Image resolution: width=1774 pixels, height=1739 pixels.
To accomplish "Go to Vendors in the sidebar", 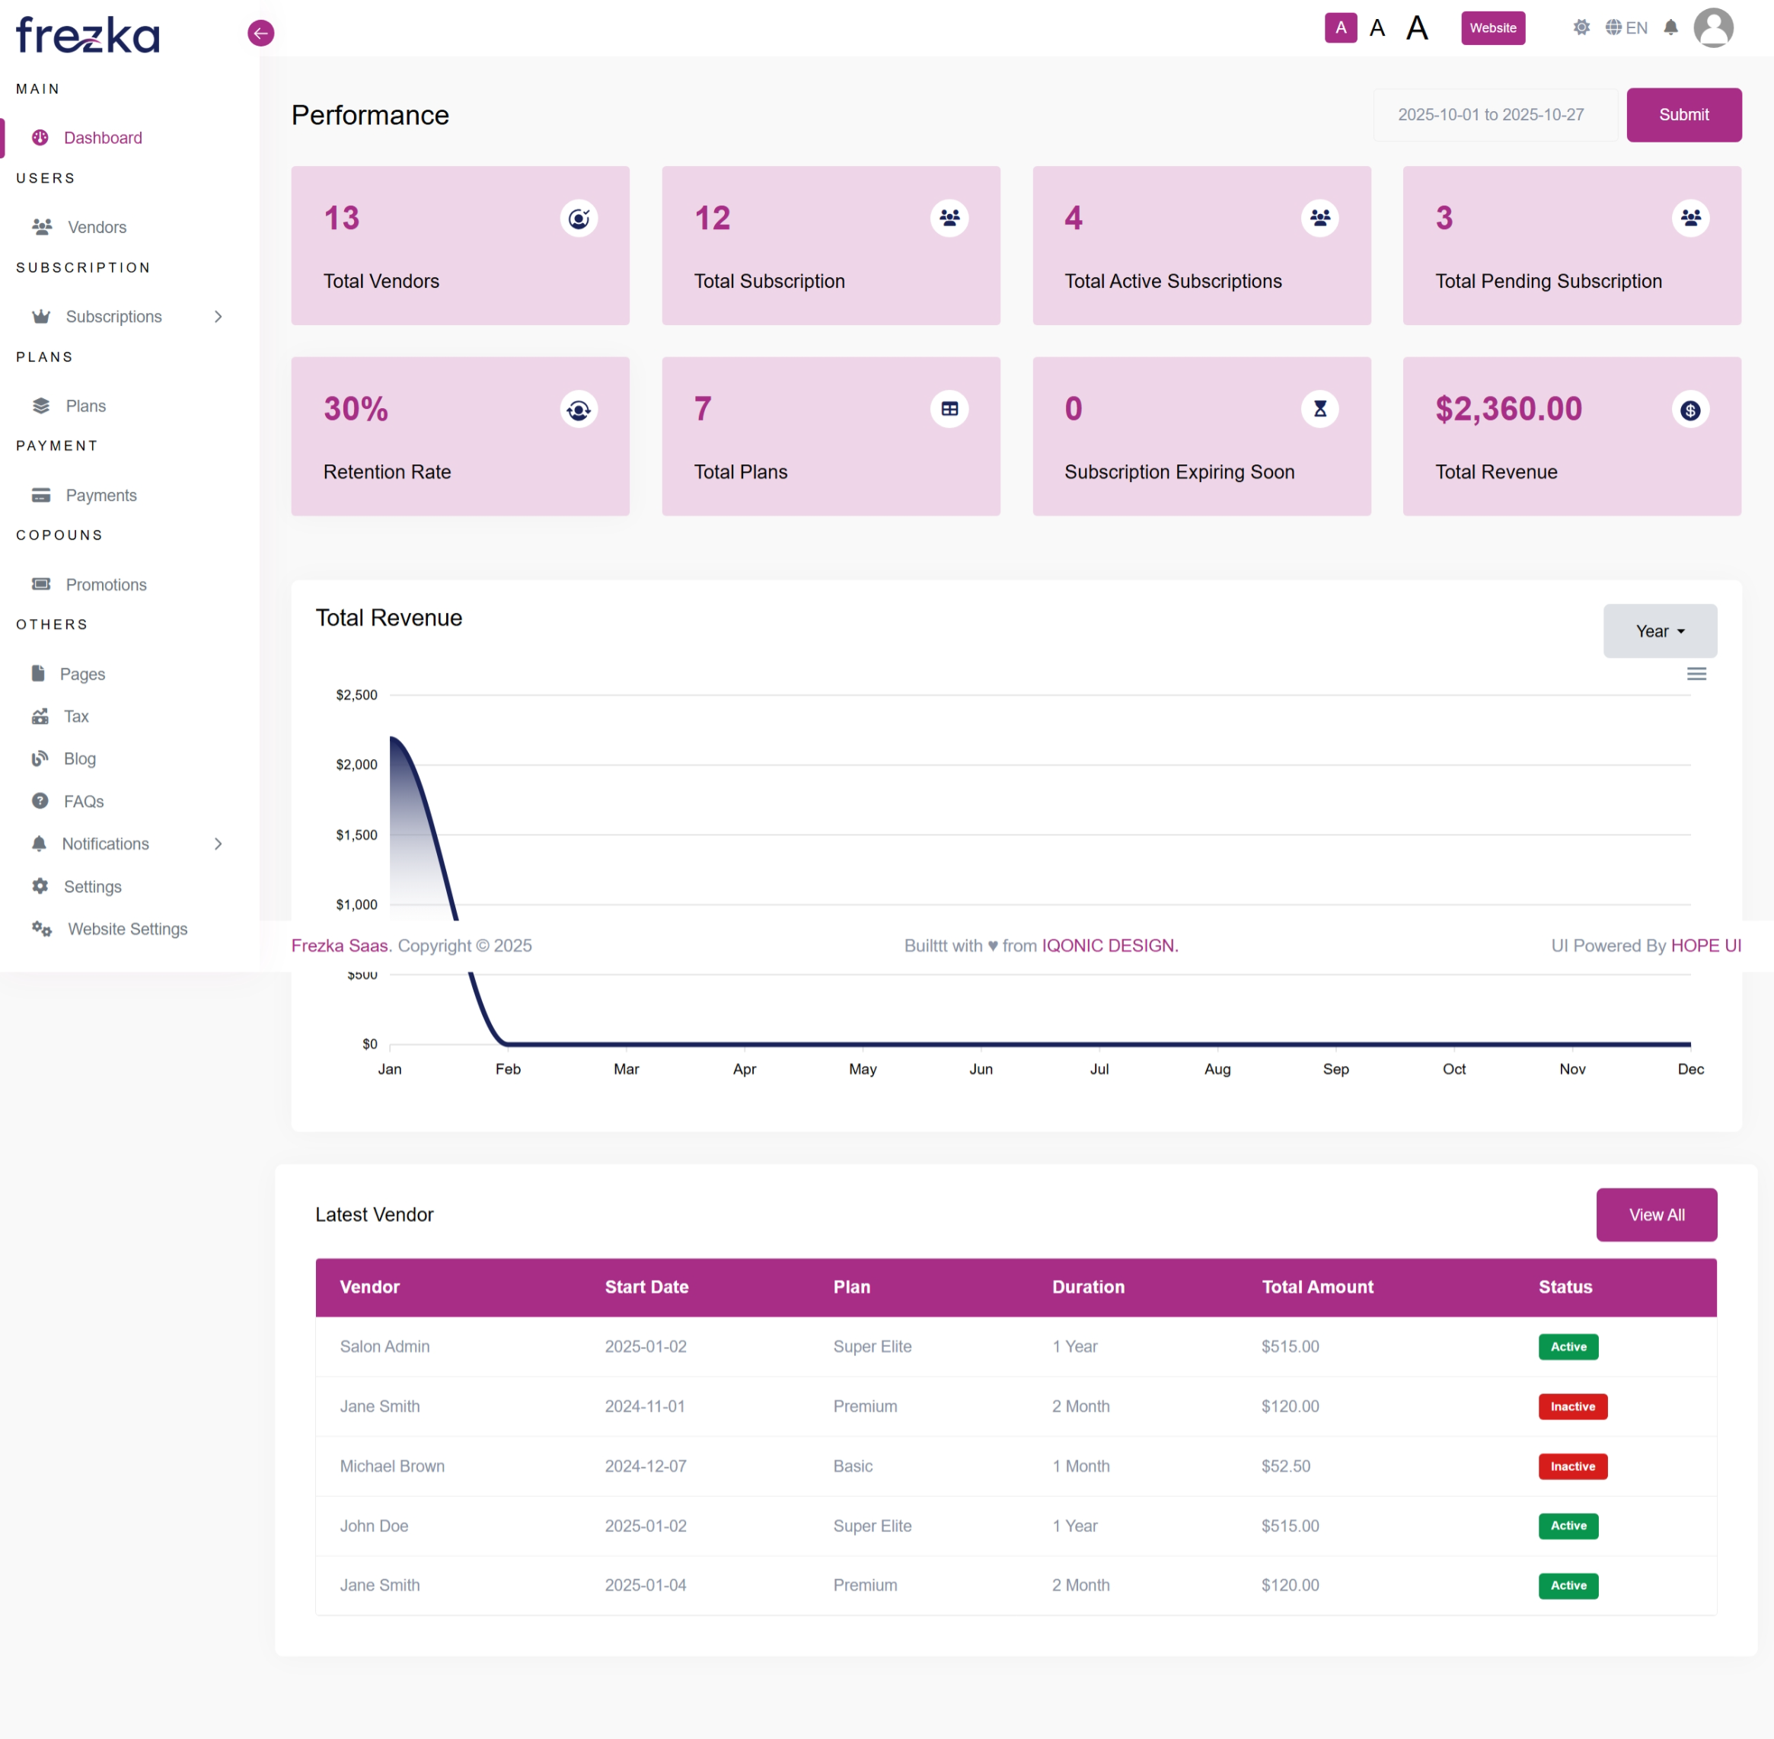I will [x=96, y=228].
